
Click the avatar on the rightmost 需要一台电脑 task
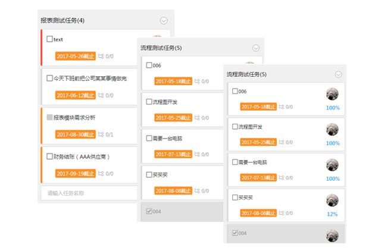[x=332, y=165]
